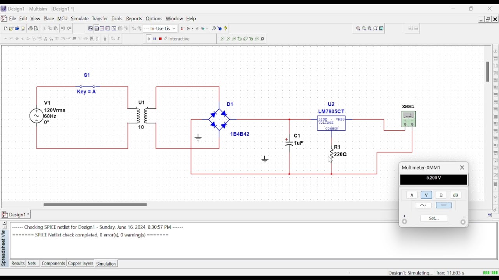The image size is (499, 280).
Task: Select the XMM1 multimeter instrument
Action: (409, 119)
